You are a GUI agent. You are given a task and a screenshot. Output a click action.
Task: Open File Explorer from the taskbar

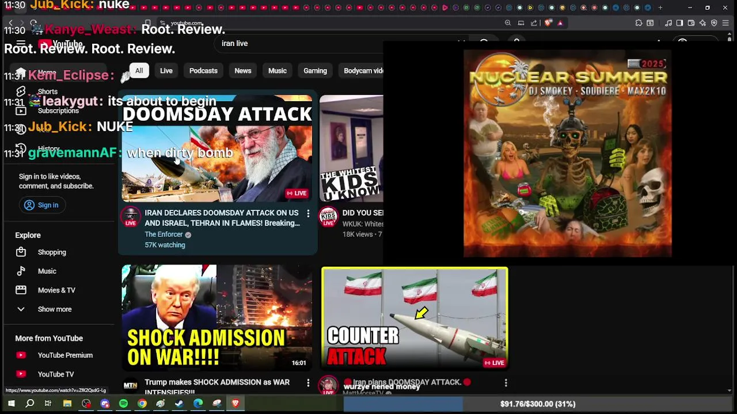tap(67, 404)
